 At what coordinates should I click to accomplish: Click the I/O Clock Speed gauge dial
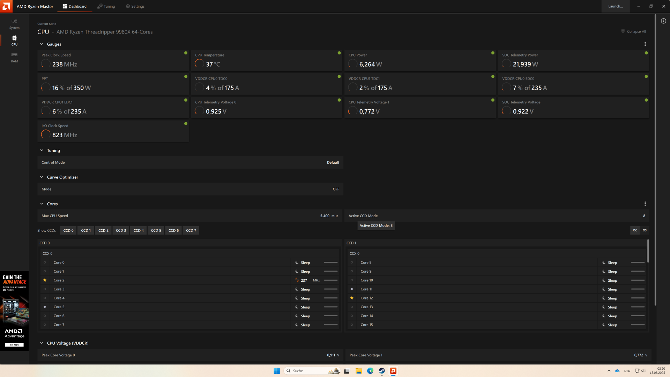46,134
